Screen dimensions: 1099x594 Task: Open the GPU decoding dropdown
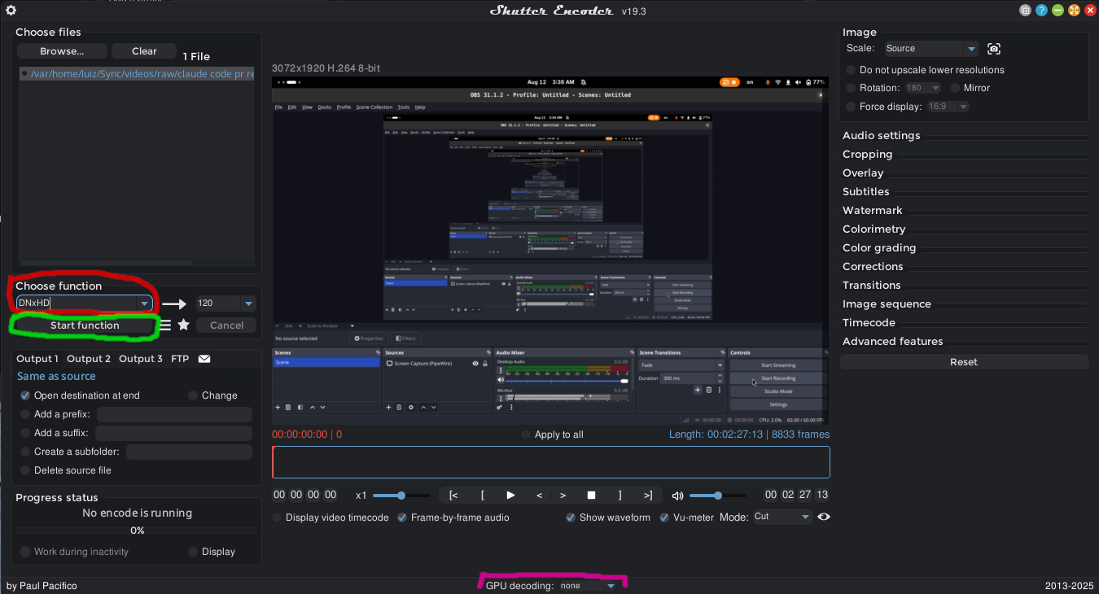tap(589, 586)
